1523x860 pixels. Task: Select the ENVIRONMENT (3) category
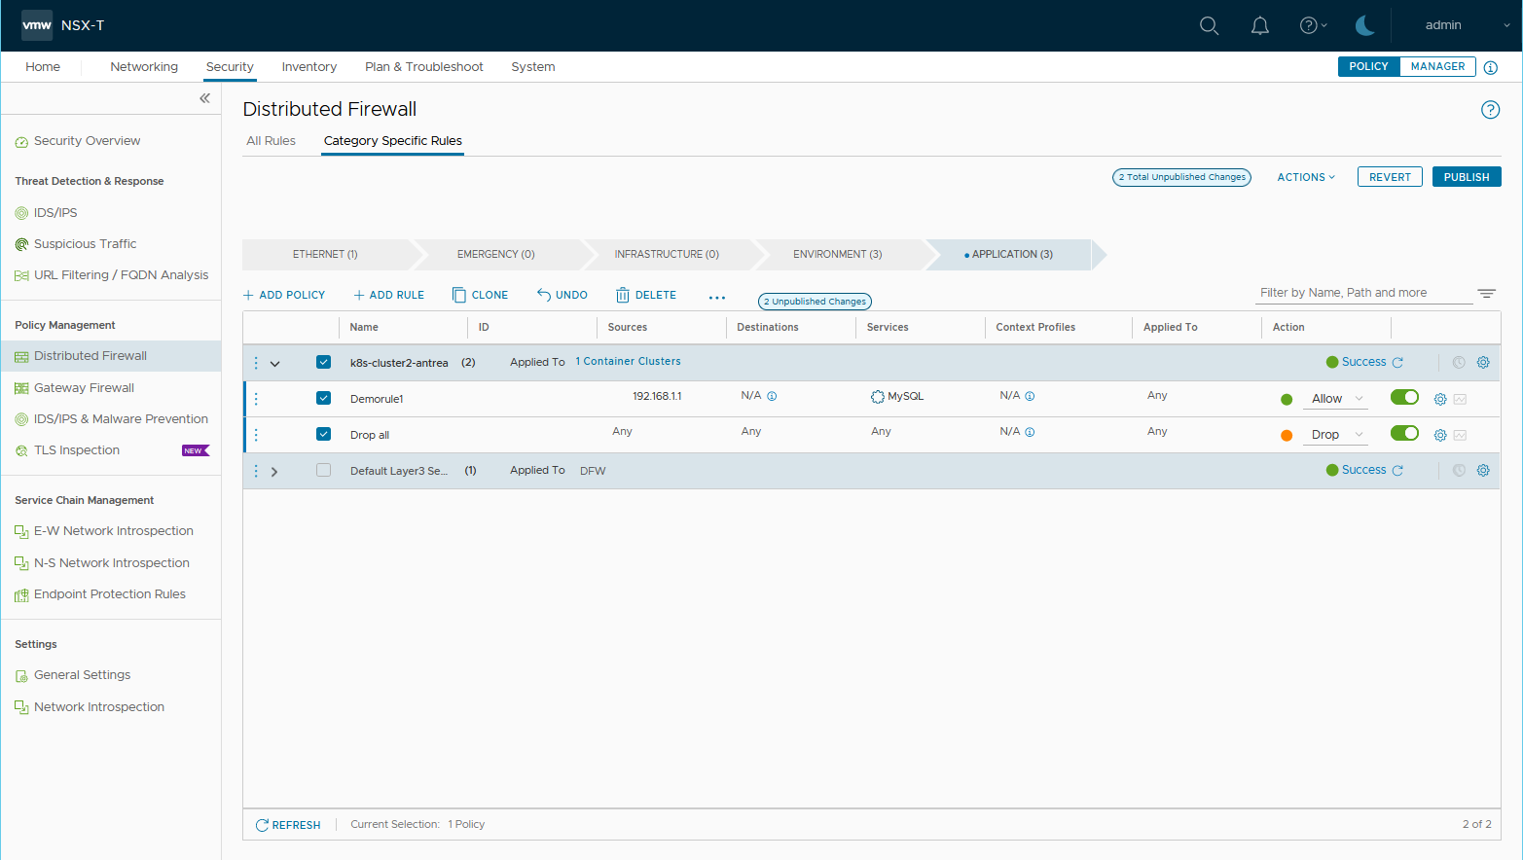coord(838,255)
